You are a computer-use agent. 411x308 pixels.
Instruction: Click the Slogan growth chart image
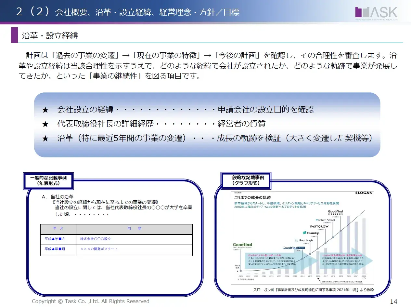click(x=302, y=238)
